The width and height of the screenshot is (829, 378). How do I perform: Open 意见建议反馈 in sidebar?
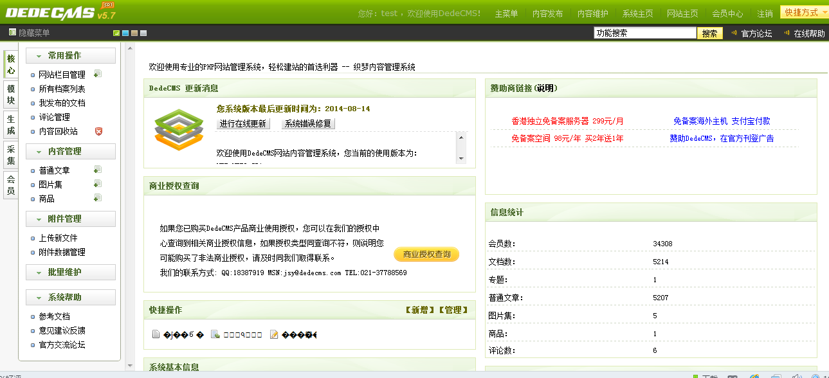[62, 330]
